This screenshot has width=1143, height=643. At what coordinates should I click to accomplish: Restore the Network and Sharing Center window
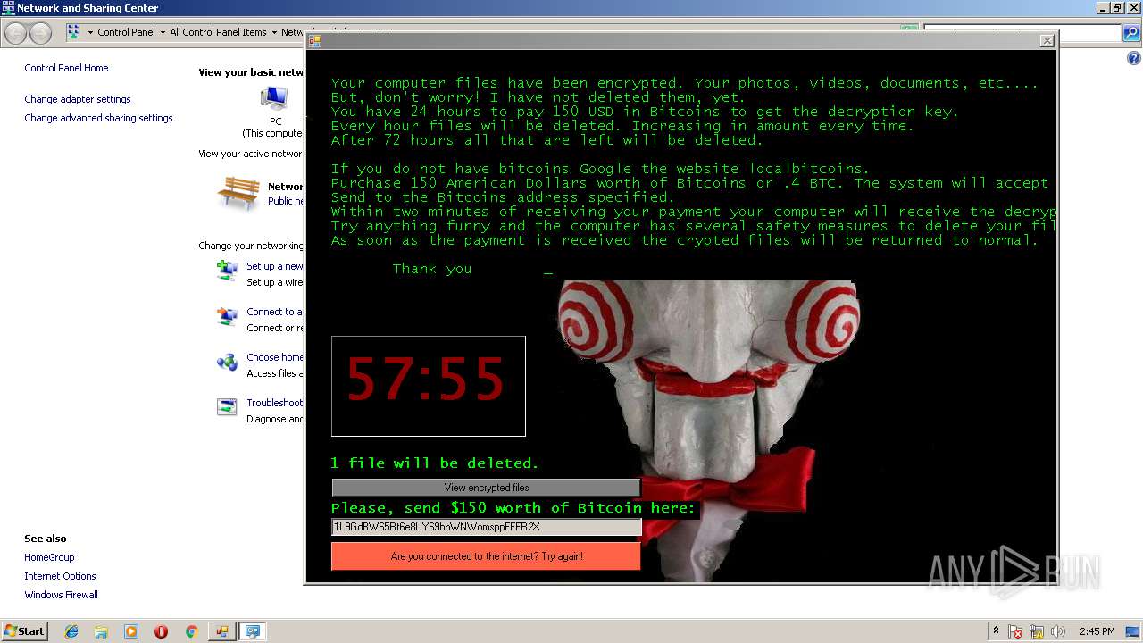pyautogui.click(x=1117, y=8)
